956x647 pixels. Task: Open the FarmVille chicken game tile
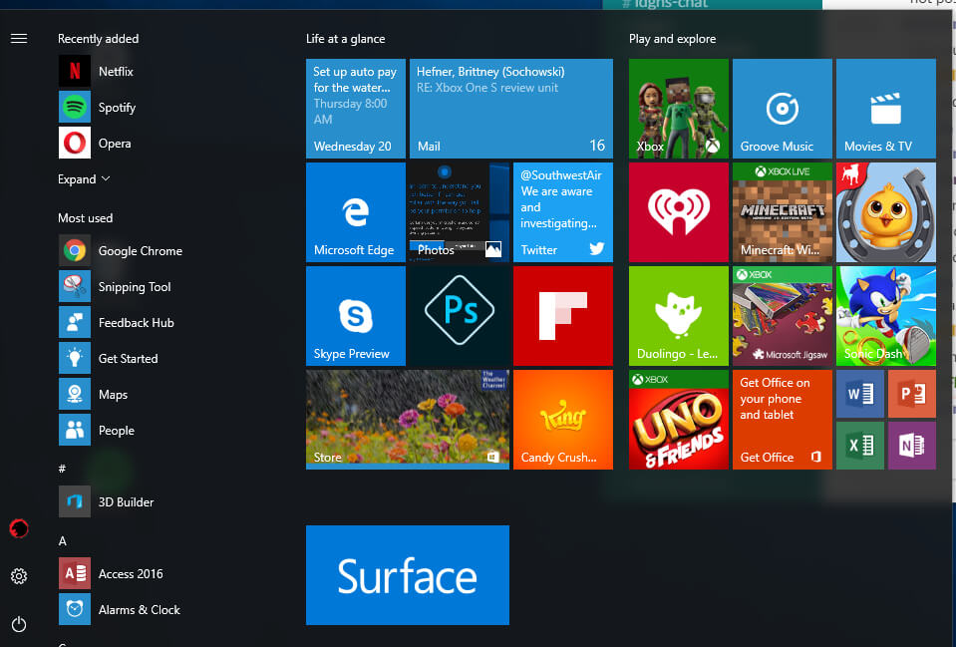(x=886, y=212)
